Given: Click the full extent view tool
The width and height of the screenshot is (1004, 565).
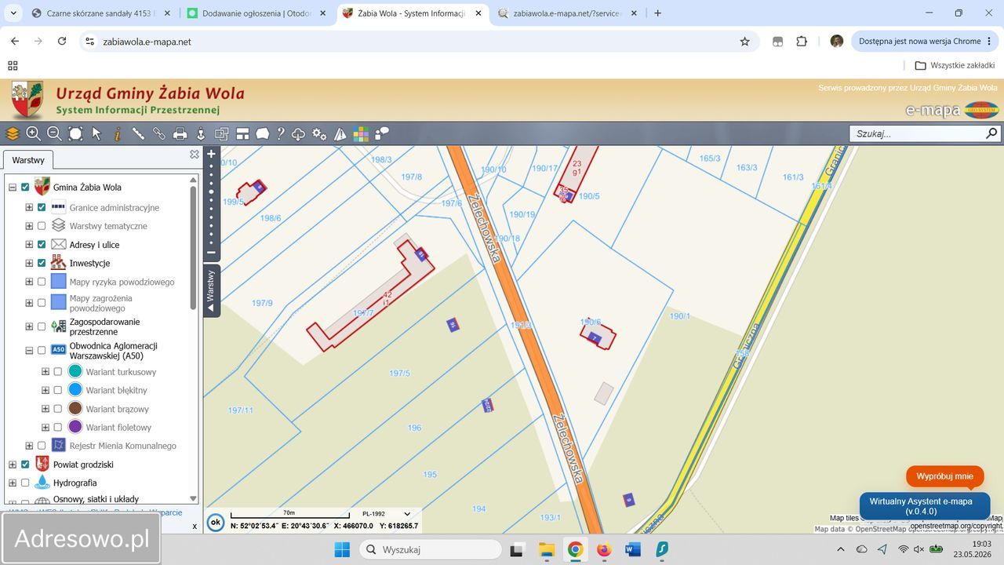Looking at the screenshot, I should pos(75,133).
